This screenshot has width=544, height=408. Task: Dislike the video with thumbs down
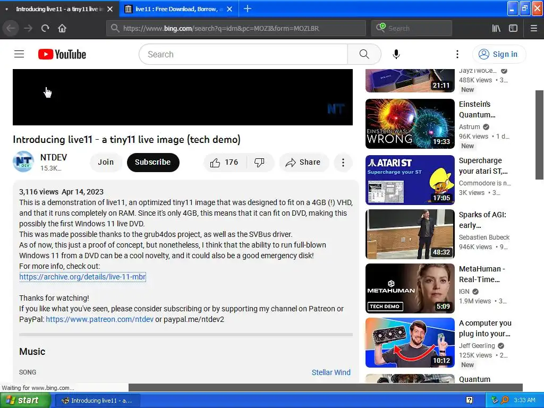259,163
